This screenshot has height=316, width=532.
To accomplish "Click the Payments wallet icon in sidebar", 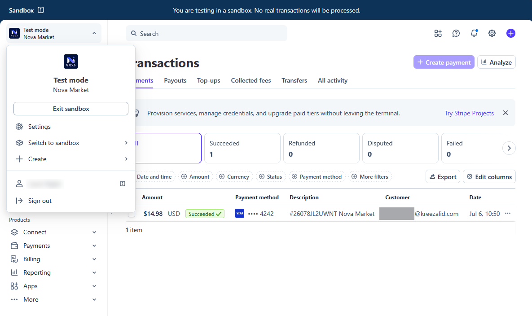I will [x=14, y=246].
